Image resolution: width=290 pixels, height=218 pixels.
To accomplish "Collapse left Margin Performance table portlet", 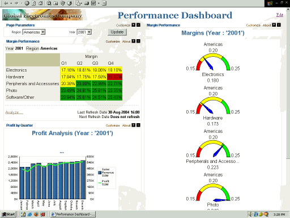I will coord(134,41).
